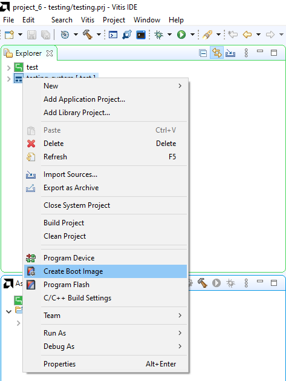Image resolution: width=286 pixels, height=381 pixels.
Task: Toggle Link with Editor in Explorer
Action: (x=216, y=53)
